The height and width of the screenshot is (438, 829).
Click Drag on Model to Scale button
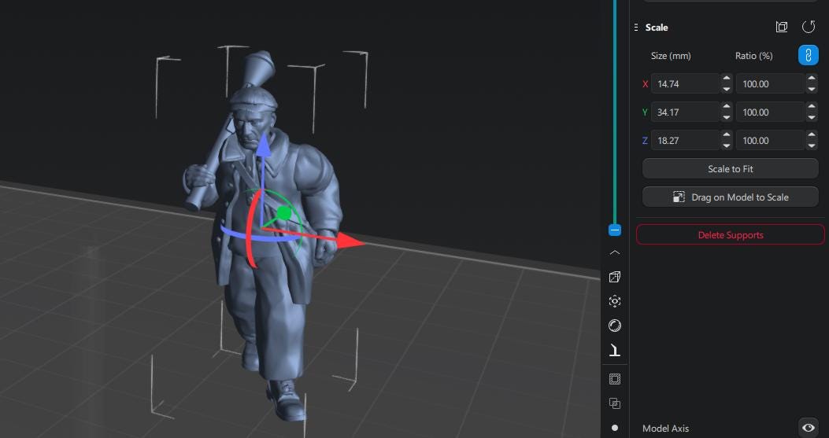coord(730,197)
